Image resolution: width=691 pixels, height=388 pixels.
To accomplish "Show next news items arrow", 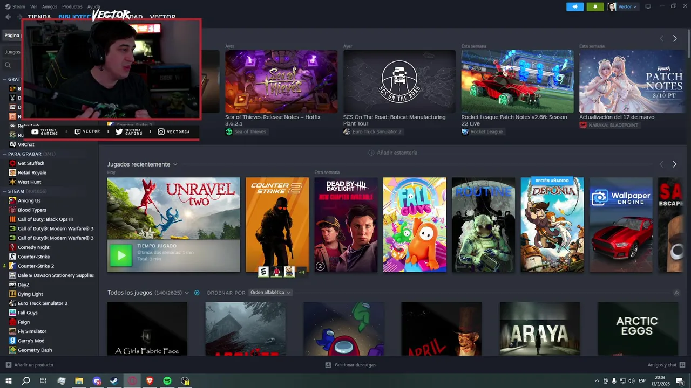I will point(674,38).
